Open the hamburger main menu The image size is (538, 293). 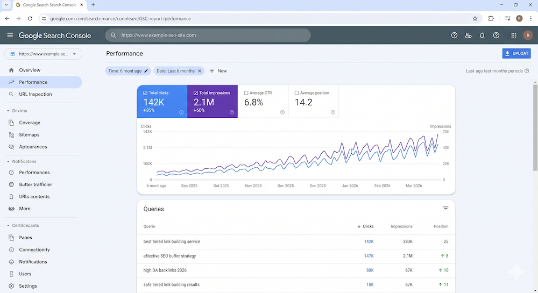pos(10,35)
